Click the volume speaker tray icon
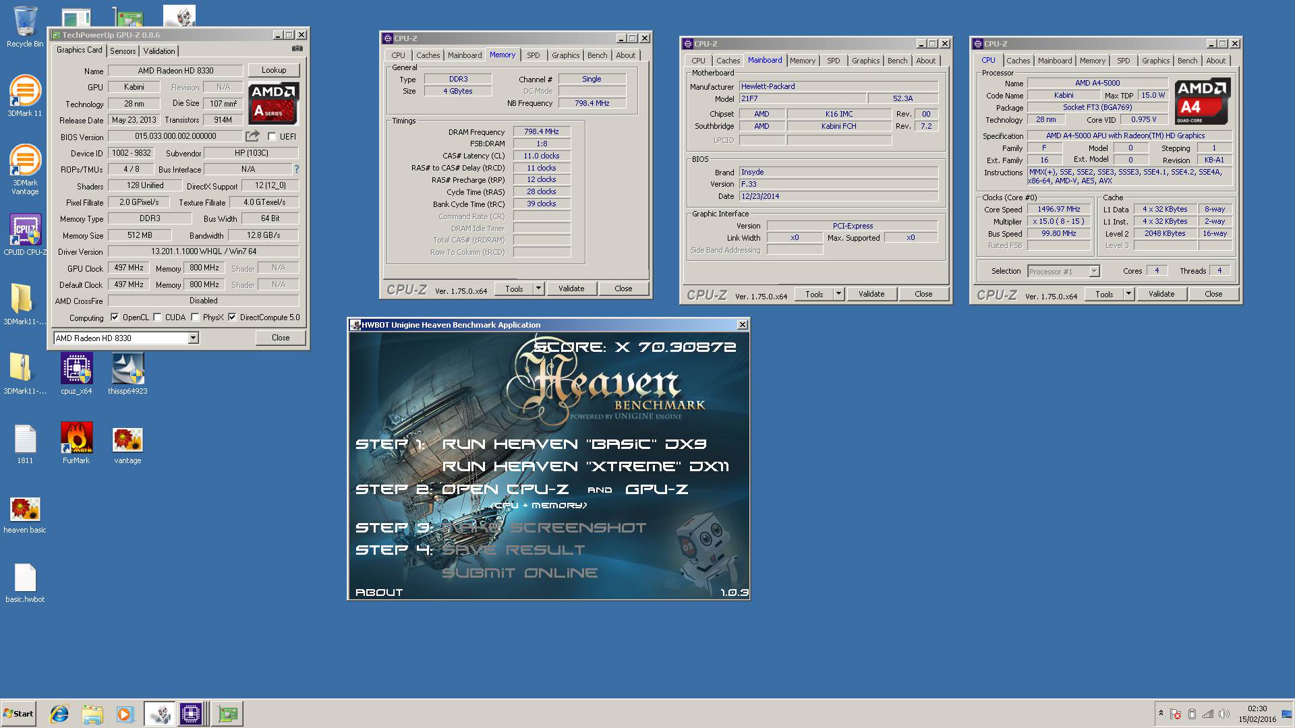 point(1224,714)
